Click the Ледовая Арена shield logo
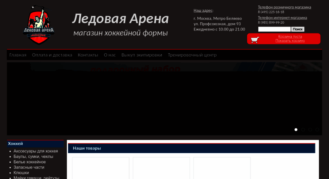This screenshot has width=329, height=179. (39, 25)
